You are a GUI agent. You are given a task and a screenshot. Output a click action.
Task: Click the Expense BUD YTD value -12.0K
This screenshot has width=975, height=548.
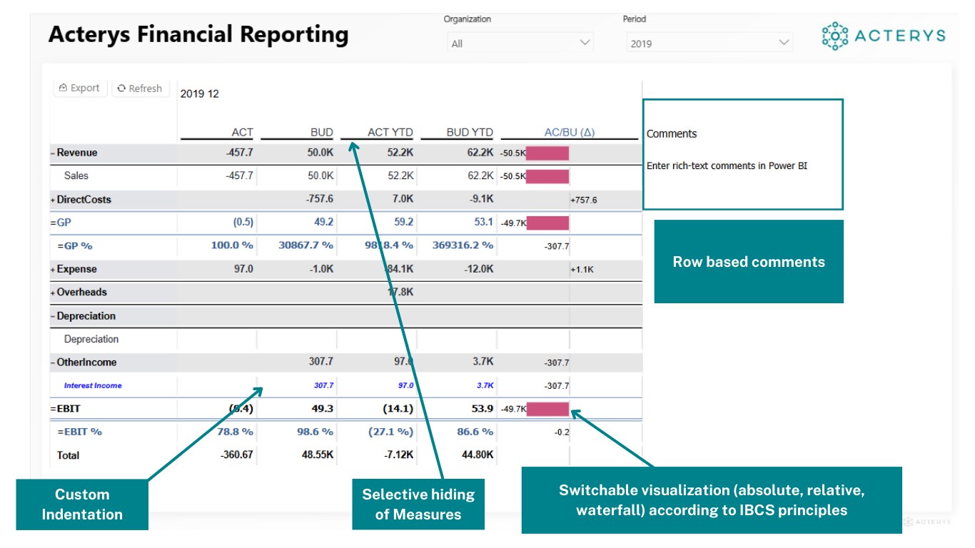click(478, 270)
